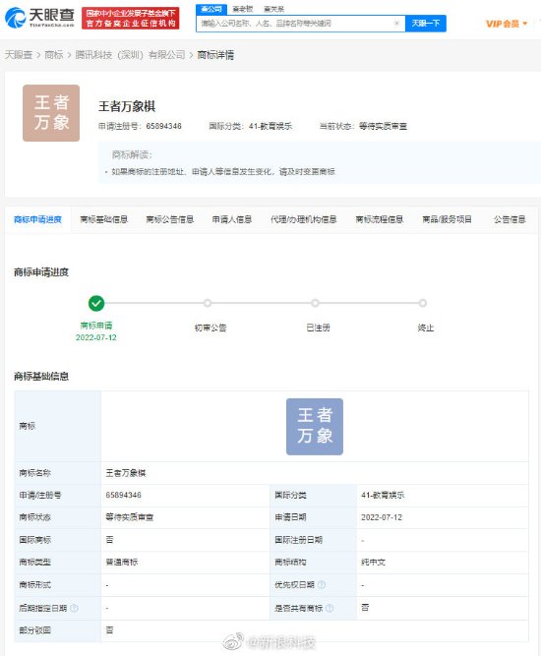Switch to 商标申请进度 tab
The width and height of the screenshot is (541, 656).
coord(37,219)
